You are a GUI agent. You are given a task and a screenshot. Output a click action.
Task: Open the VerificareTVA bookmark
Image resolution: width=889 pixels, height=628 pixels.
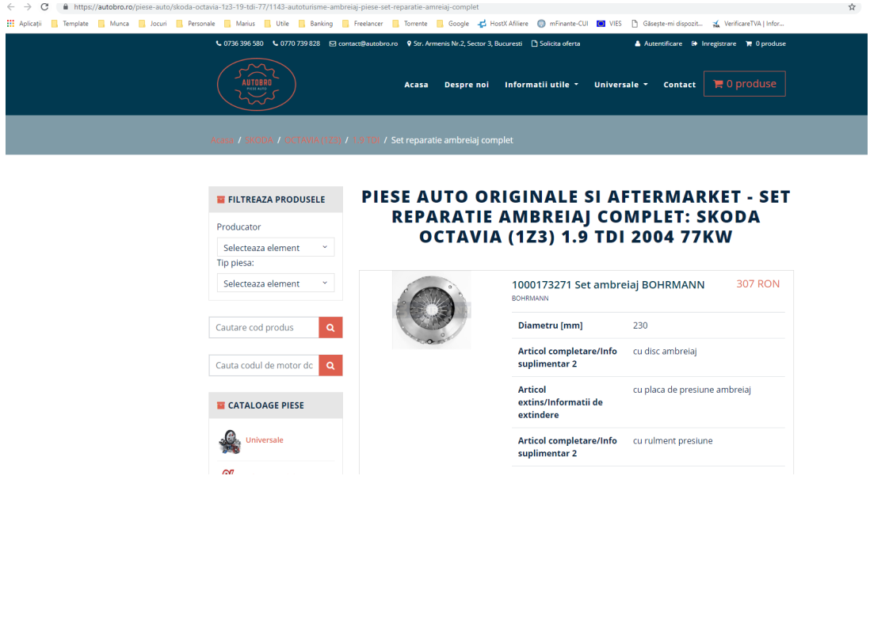point(748,24)
